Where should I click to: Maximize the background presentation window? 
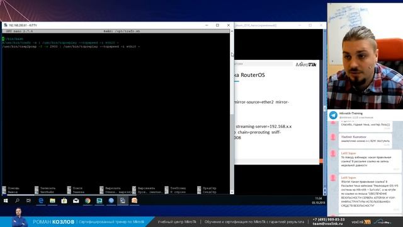(310, 25)
